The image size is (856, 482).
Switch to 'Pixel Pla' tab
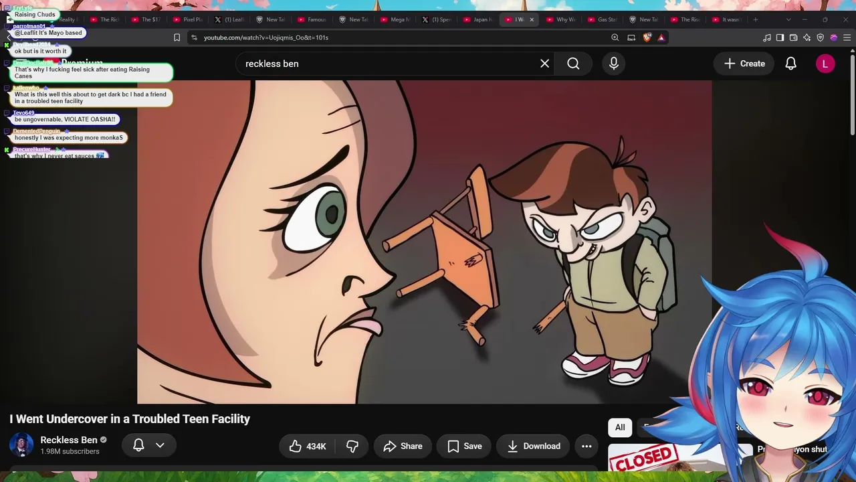[187, 19]
